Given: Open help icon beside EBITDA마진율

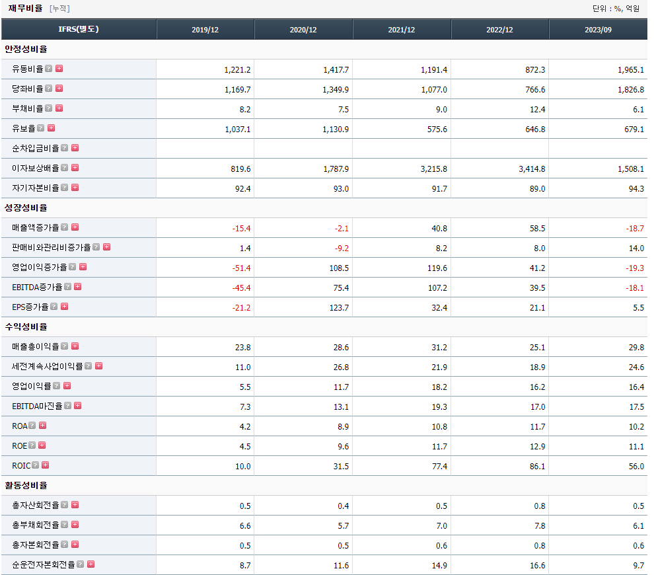Looking at the screenshot, I should click(x=68, y=406).
